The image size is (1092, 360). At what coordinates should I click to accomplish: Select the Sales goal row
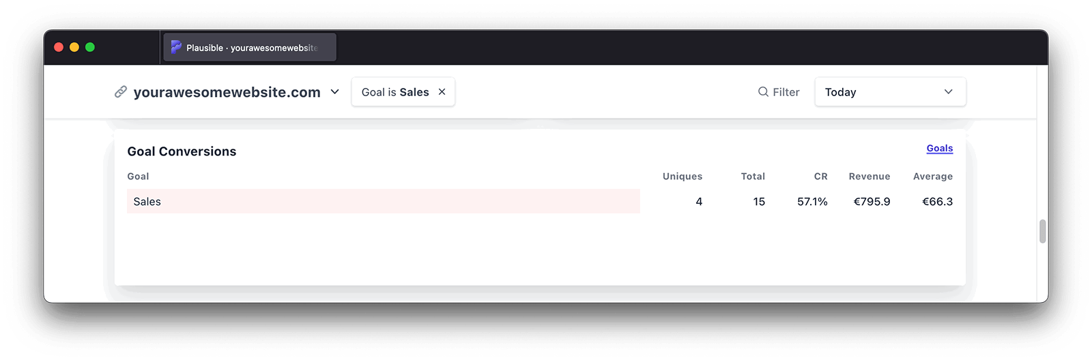(x=383, y=202)
